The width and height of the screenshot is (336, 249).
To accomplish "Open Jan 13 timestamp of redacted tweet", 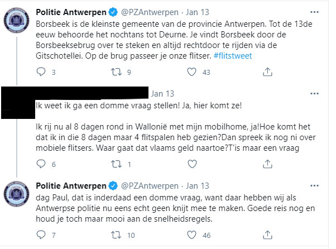I will (x=162, y=94).
